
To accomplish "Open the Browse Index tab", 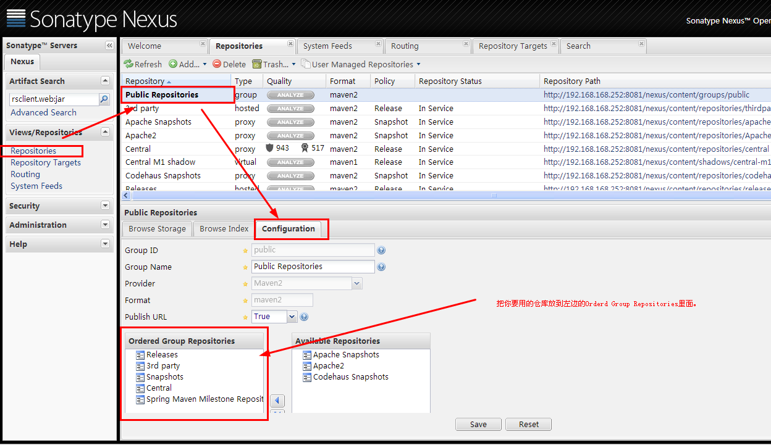I will pos(224,228).
